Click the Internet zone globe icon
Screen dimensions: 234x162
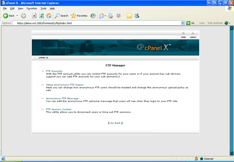click(x=202, y=159)
